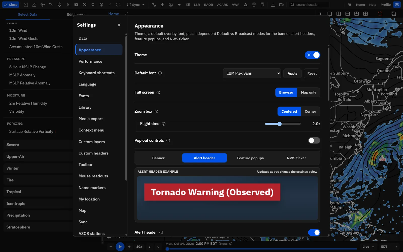Viewport: 403px width, 252px height.
Task: Click the download icon in toolbar
Action: tap(273, 5)
